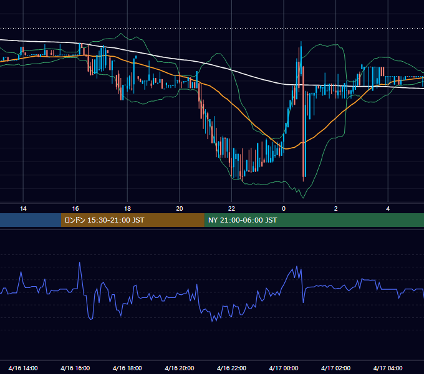This screenshot has height=374, width=424.
Task: Click the orange moving average trough near 0:00
Action: (x=286, y=148)
